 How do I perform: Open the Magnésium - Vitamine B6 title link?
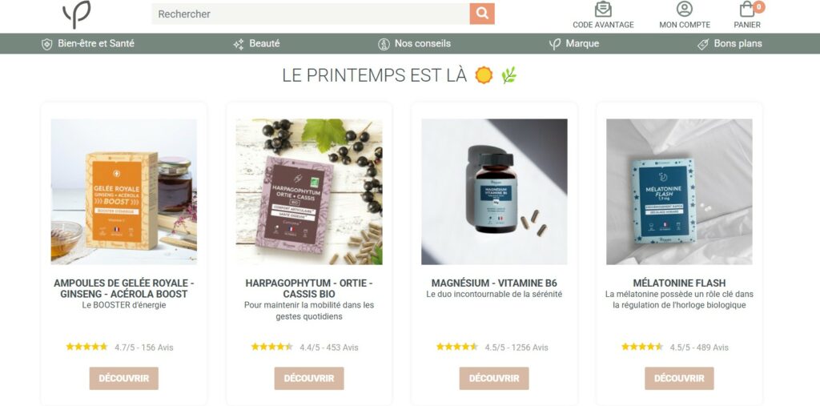494,283
